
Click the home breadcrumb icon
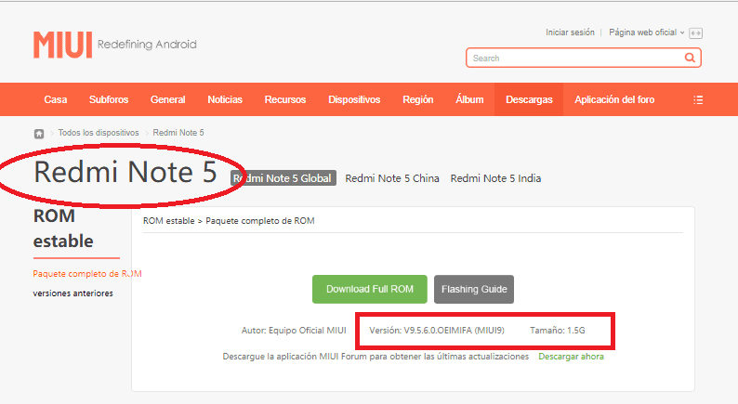(39, 134)
